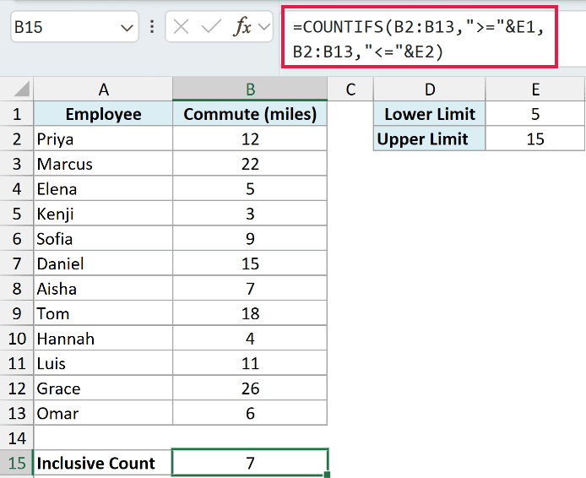Select the cell with Omar

point(103,413)
